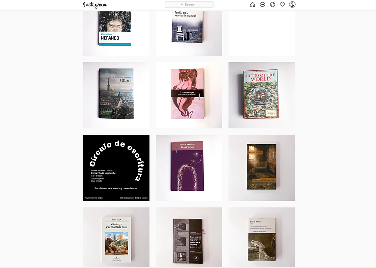This screenshot has width=376, height=268.
Task: Open the revolución mundial book post
Action: click(x=189, y=33)
